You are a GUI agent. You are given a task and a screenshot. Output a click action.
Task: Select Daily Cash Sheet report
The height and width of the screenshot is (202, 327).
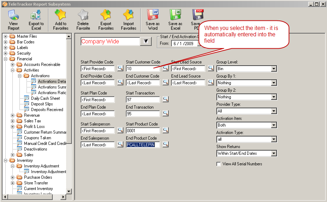45,98
